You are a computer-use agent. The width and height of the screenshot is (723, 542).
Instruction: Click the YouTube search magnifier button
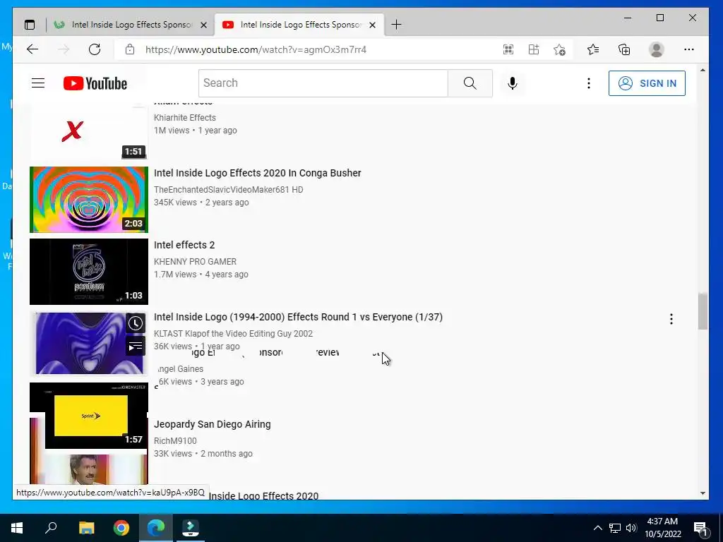coord(470,83)
